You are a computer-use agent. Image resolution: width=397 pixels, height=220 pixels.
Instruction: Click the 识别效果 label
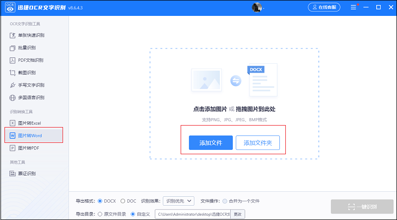tap(151, 201)
